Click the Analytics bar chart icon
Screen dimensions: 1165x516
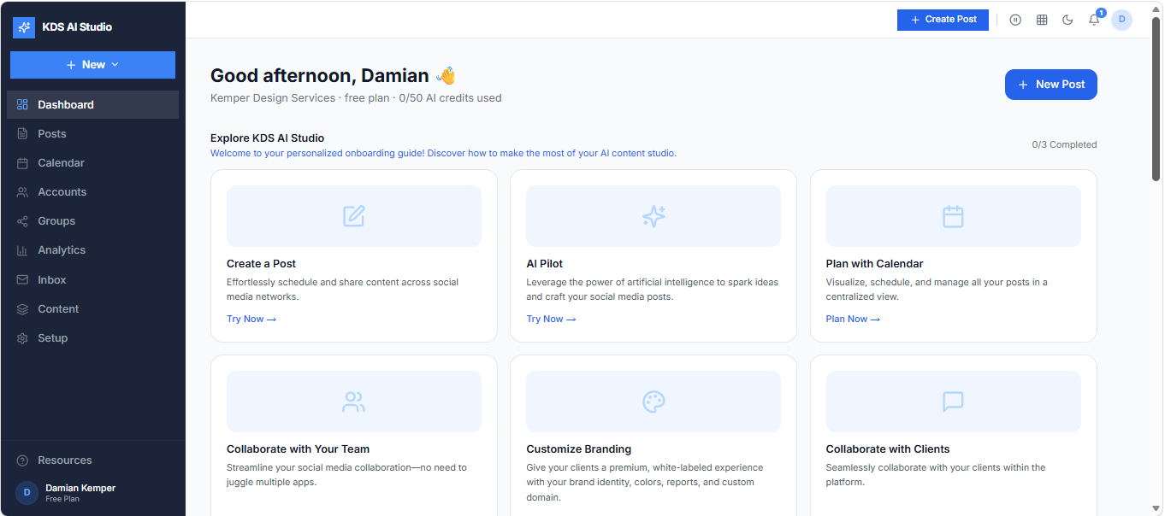(x=22, y=250)
